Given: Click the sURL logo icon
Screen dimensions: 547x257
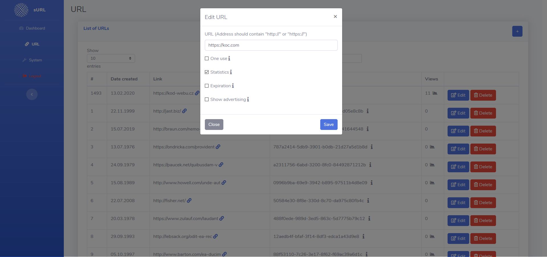Looking at the screenshot, I should point(21,10).
